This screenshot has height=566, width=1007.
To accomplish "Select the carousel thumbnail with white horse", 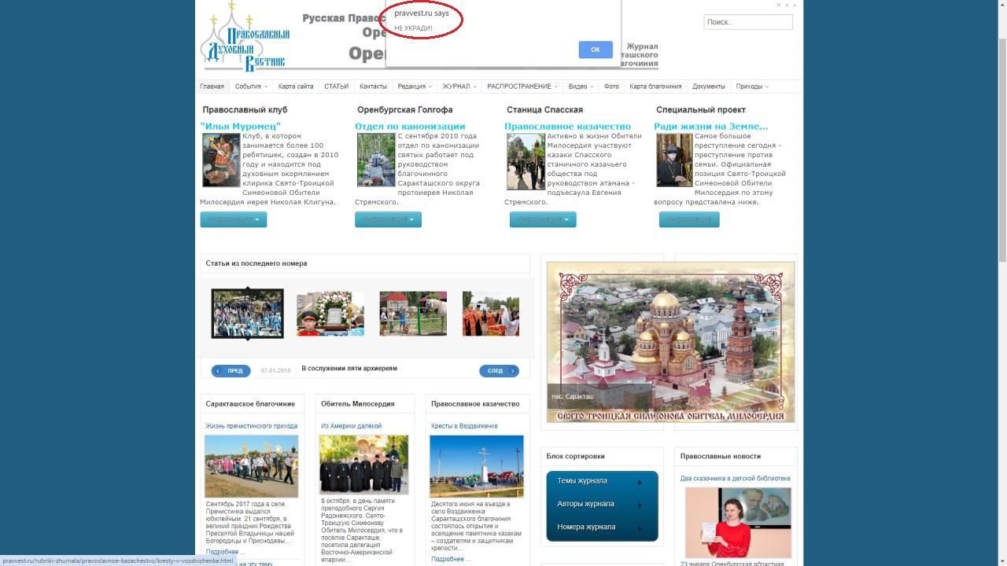I will coord(413,314).
